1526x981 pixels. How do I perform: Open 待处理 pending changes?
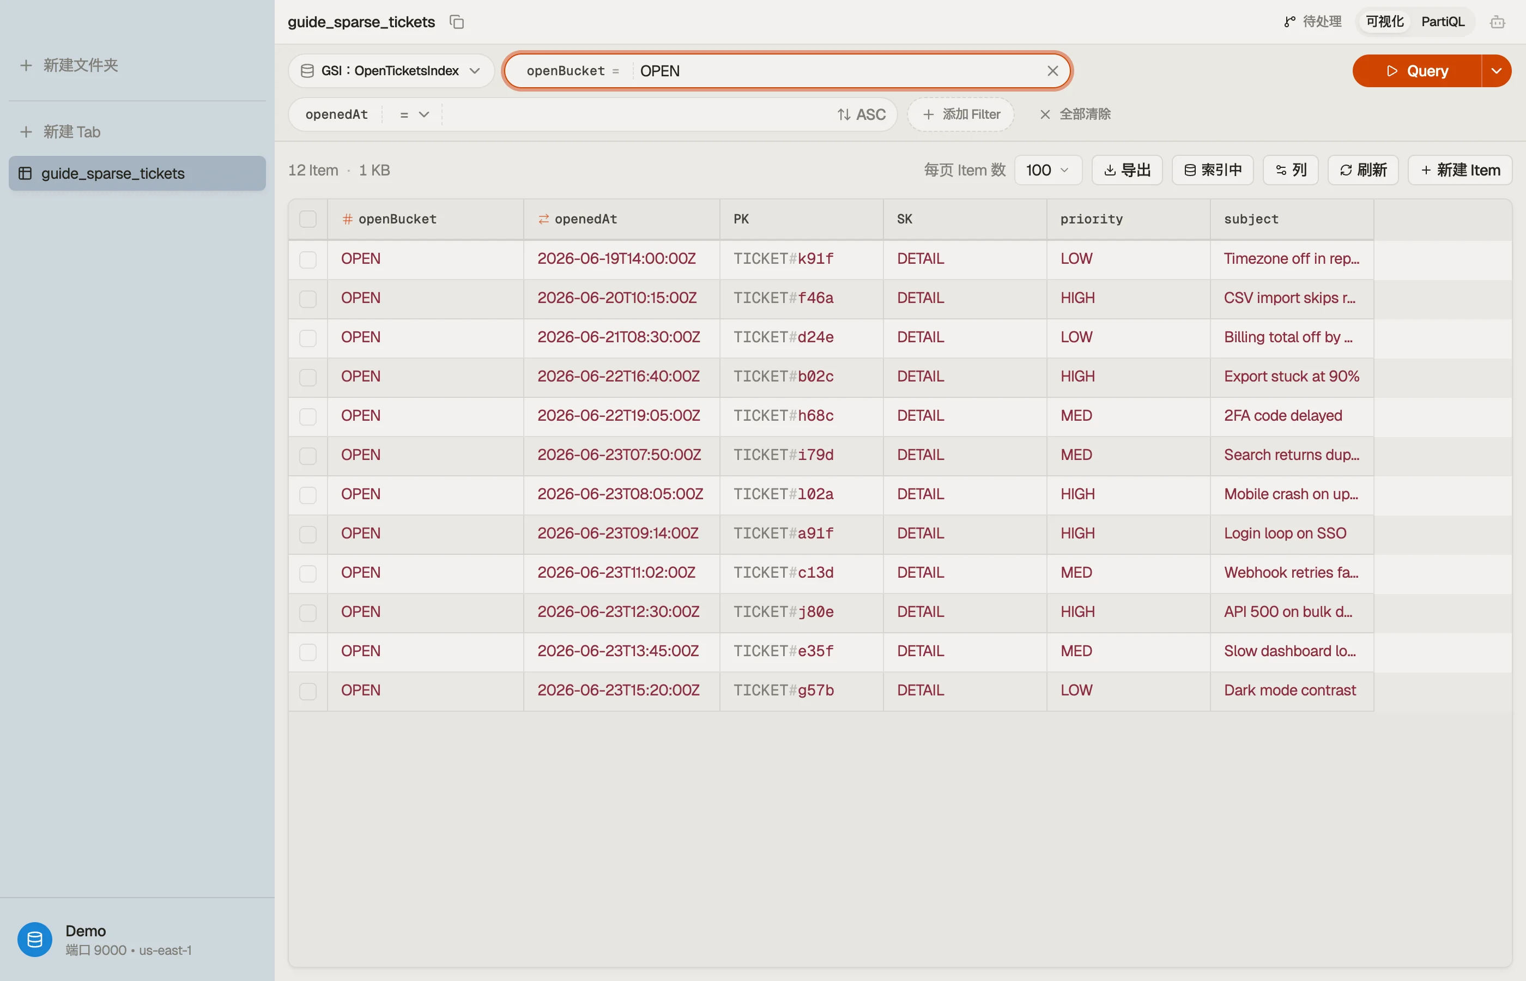(x=1312, y=22)
